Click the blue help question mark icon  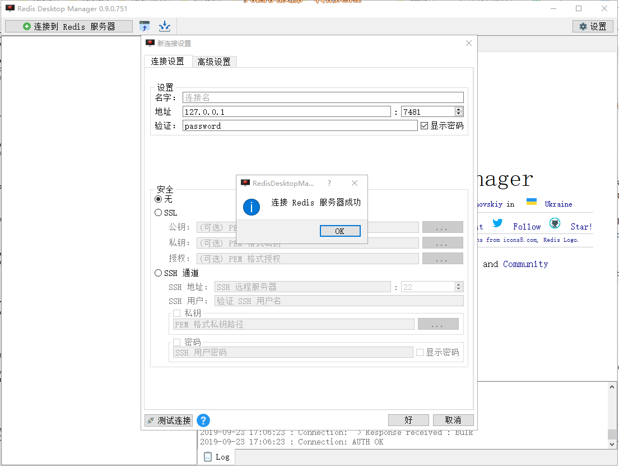203,420
